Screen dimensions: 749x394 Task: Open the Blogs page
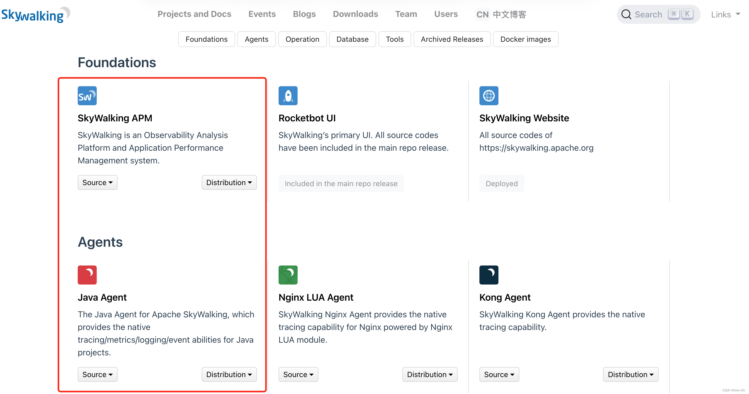(x=304, y=14)
